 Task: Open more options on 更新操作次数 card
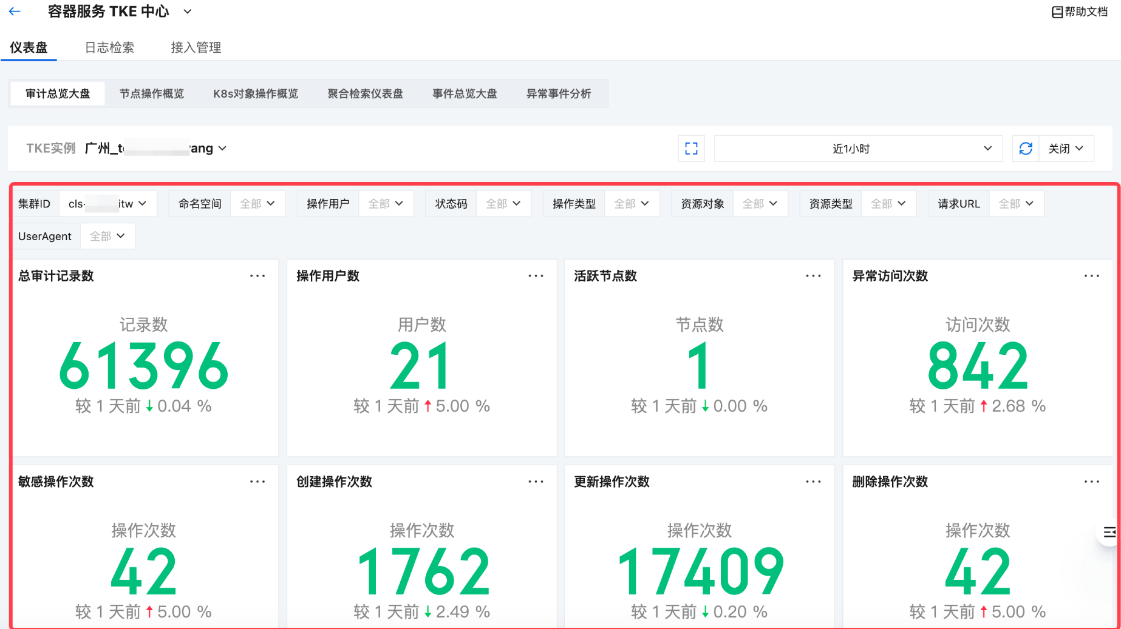pos(813,482)
